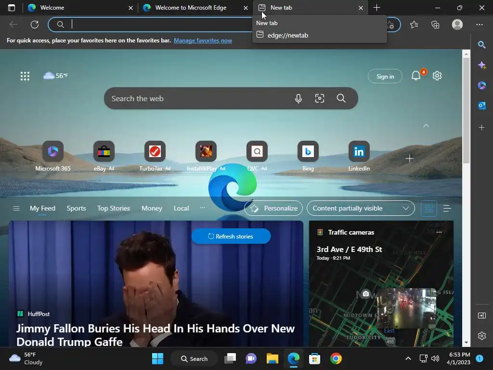Image resolution: width=493 pixels, height=370 pixels.
Task: Click taskbar Search box
Action: tap(194, 358)
